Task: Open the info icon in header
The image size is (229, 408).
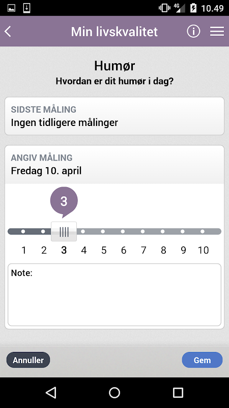Action: 193,32
